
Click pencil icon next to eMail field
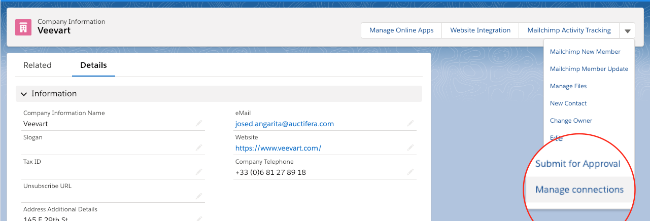(410, 123)
